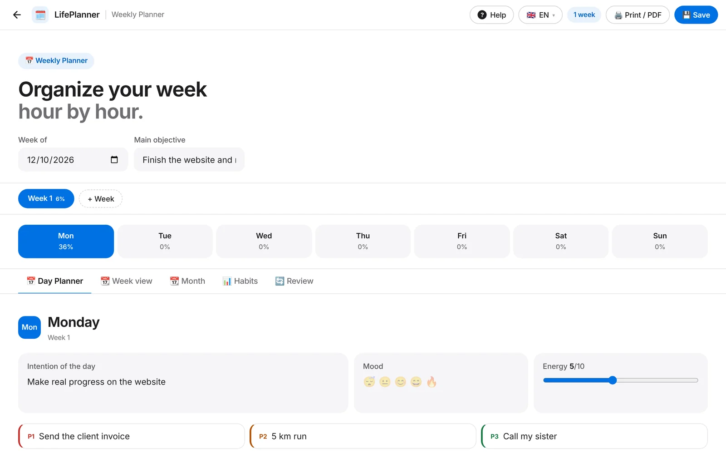This screenshot has height=454, width=726.
Task: Click the Print / PDF button
Action: pos(638,15)
